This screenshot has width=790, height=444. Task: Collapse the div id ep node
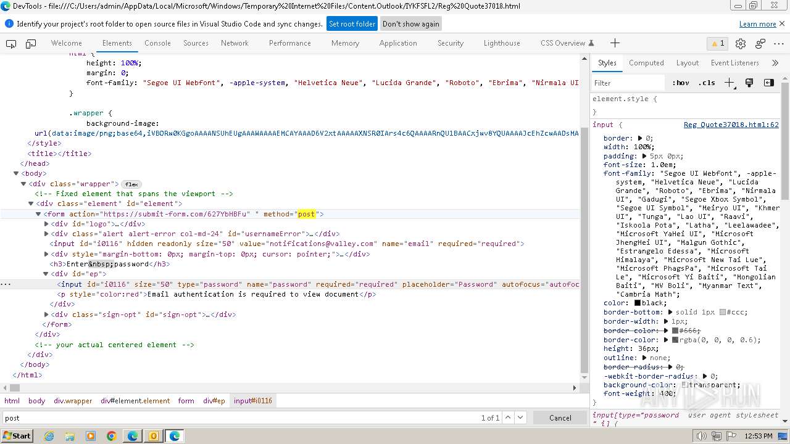(46, 274)
